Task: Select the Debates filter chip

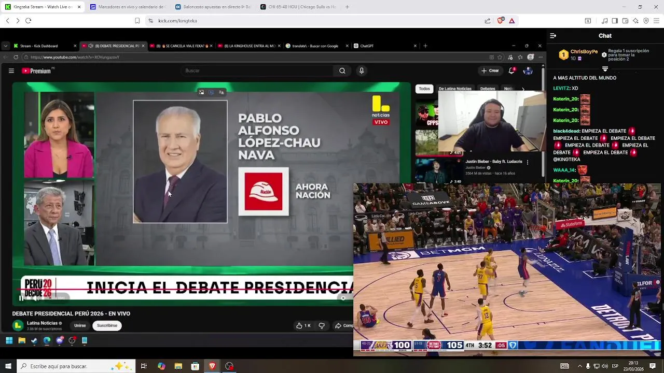Action: click(x=488, y=89)
